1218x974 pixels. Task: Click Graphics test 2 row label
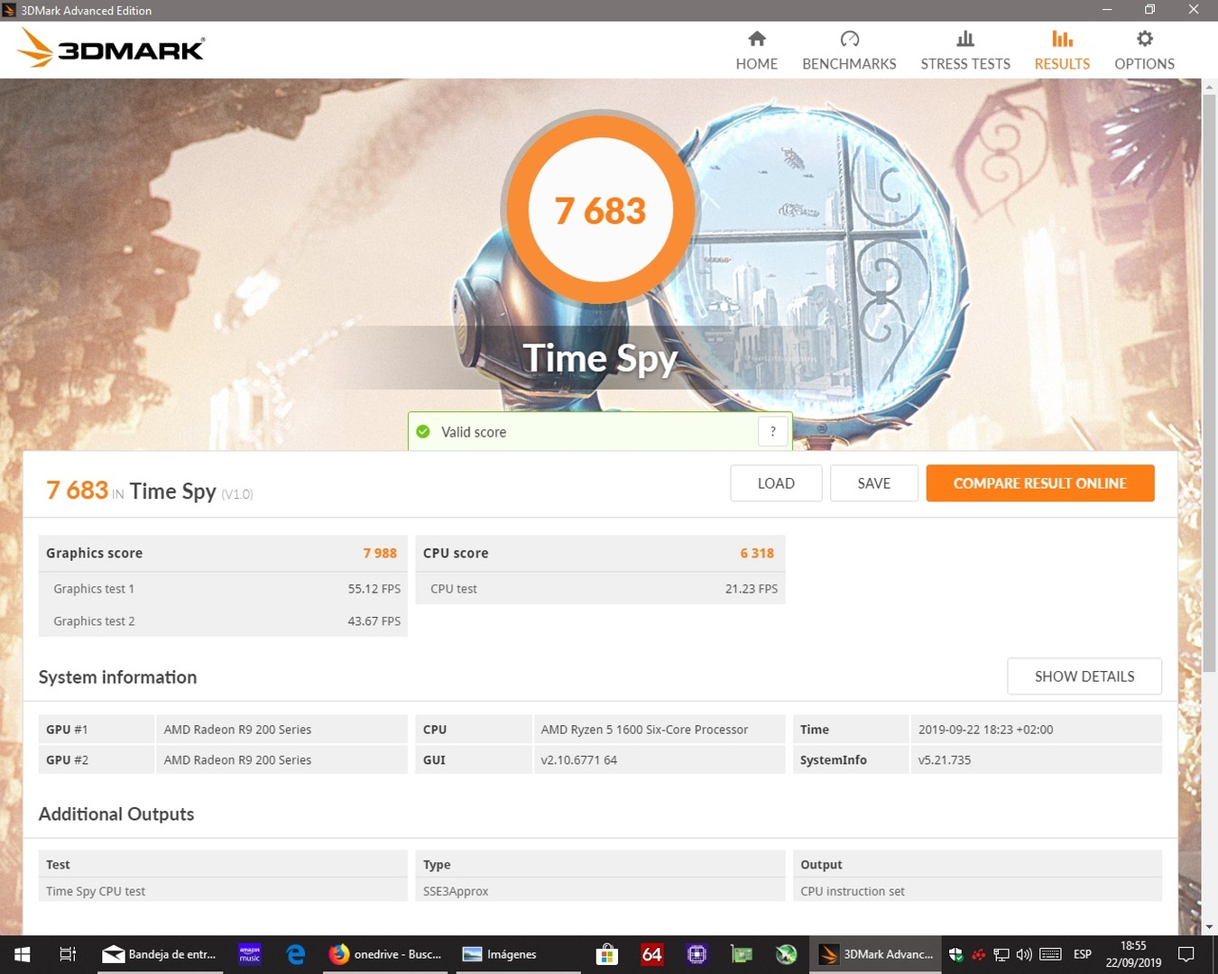[x=94, y=621]
